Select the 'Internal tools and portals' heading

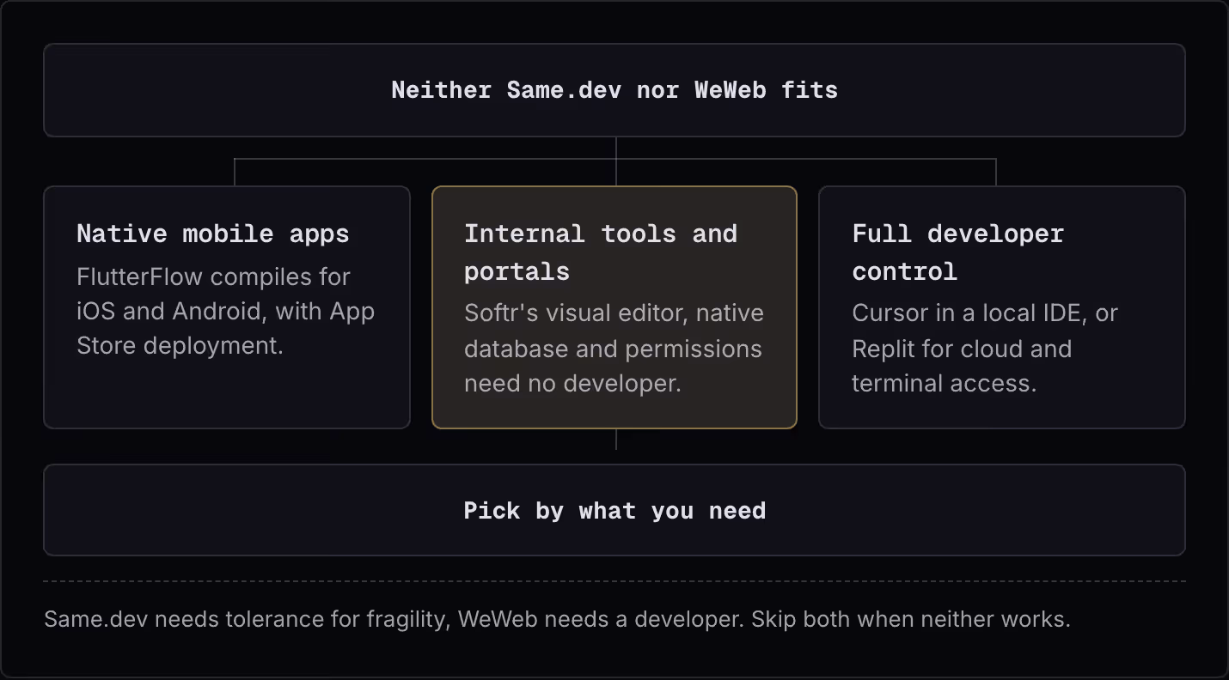(601, 252)
